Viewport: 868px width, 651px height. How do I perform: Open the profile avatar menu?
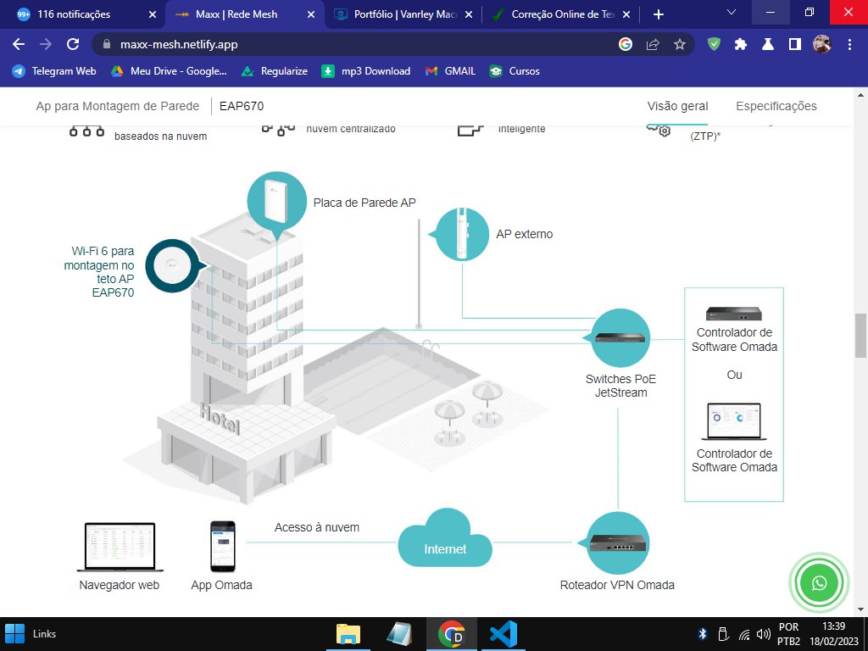click(x=822, y=44)
